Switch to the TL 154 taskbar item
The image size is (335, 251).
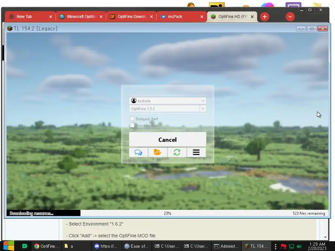tap(256, 246)
